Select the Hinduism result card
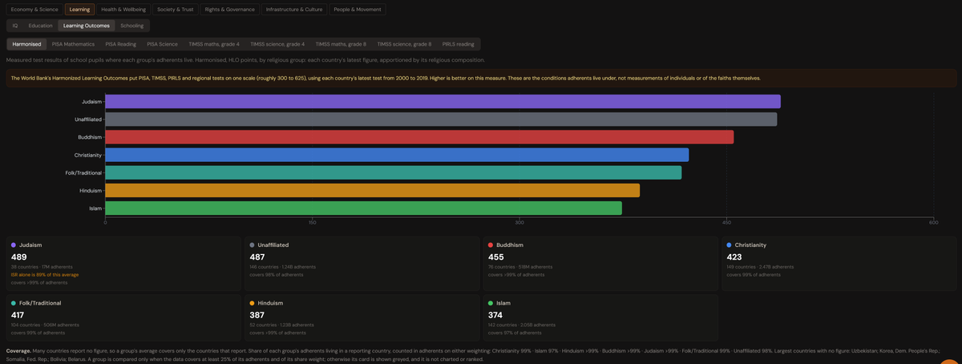Screen dimensions: 962x364 pyautogui.click(x=362, y=317)
